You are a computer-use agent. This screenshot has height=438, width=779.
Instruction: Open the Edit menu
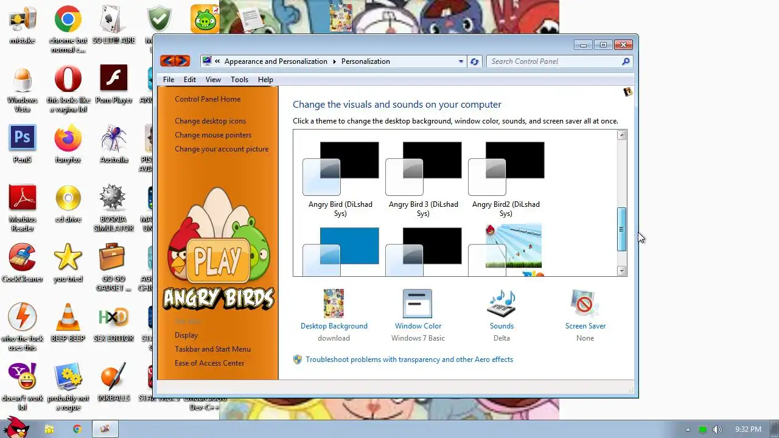190,80
